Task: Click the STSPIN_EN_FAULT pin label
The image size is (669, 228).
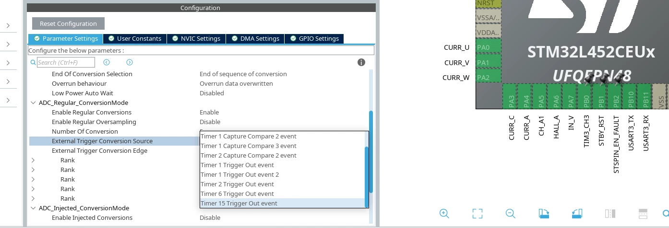Action: coord(616,144)
